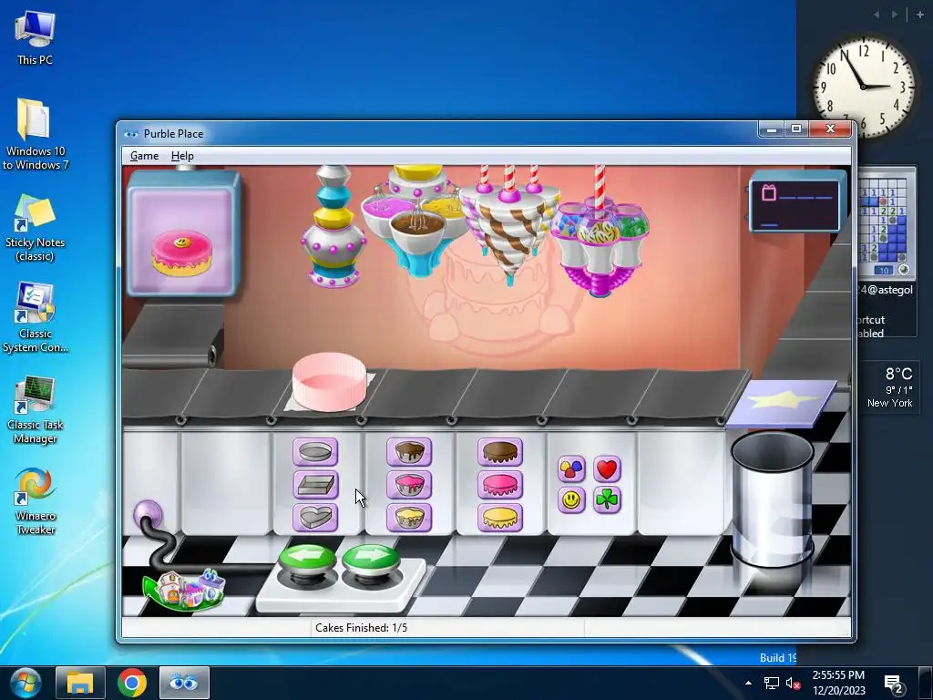Screen dimensions: 933x700
Task: Click the Minesweeper gadget thumbnail
Action: tap(887, 224)
